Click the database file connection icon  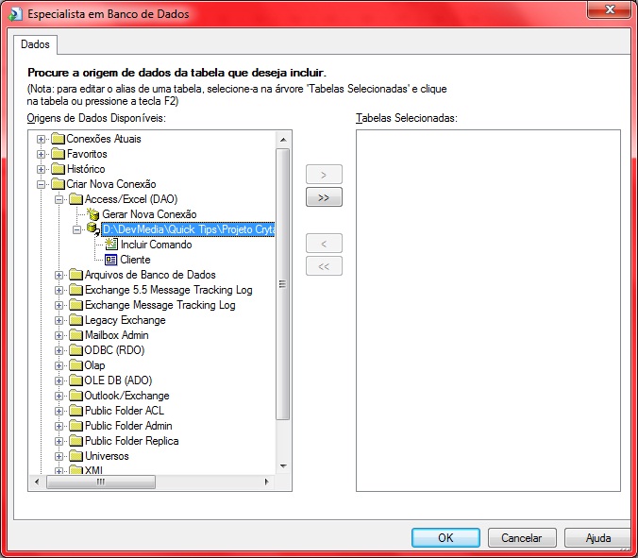pos(92,229)
